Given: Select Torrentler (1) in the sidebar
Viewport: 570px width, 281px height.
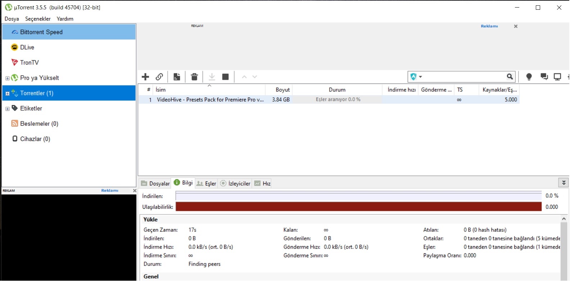Looking at the screenshot, I should tap(69, 93).
